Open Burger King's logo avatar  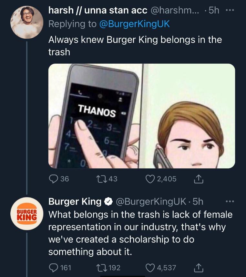tap(27, 213)
